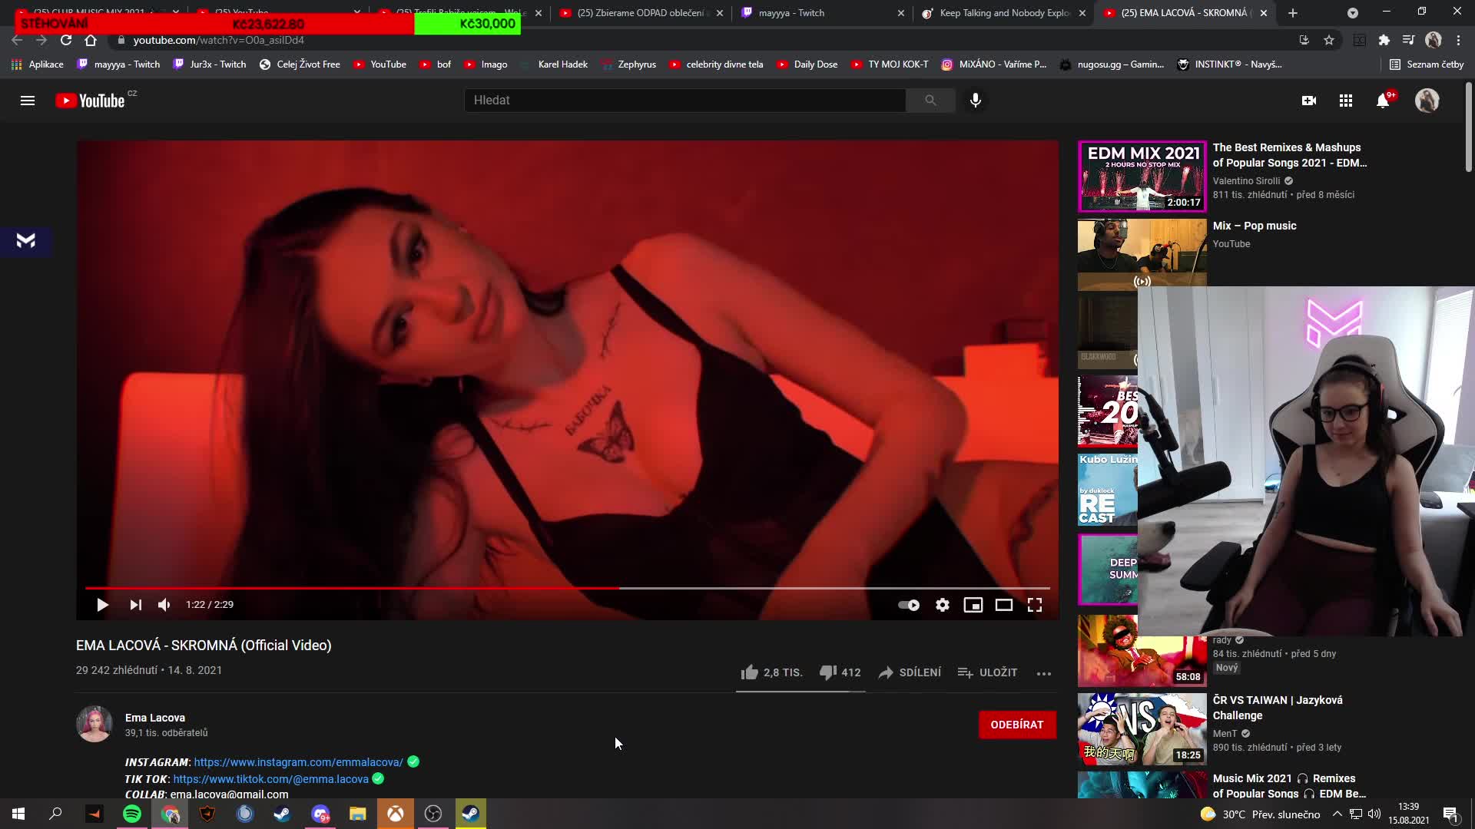Image resolution: width=1475 pixels, height=829 pixels.
Task: Open the Instagram emmalacova link
Action: (298, 762)
